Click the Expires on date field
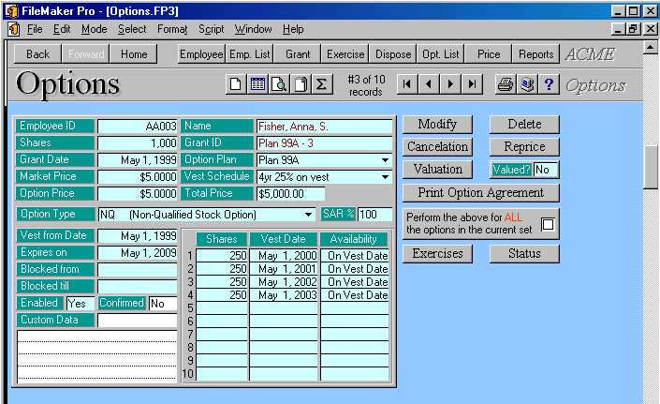The image size is (660, 404). pyautogui.click(x=138, y=253)
